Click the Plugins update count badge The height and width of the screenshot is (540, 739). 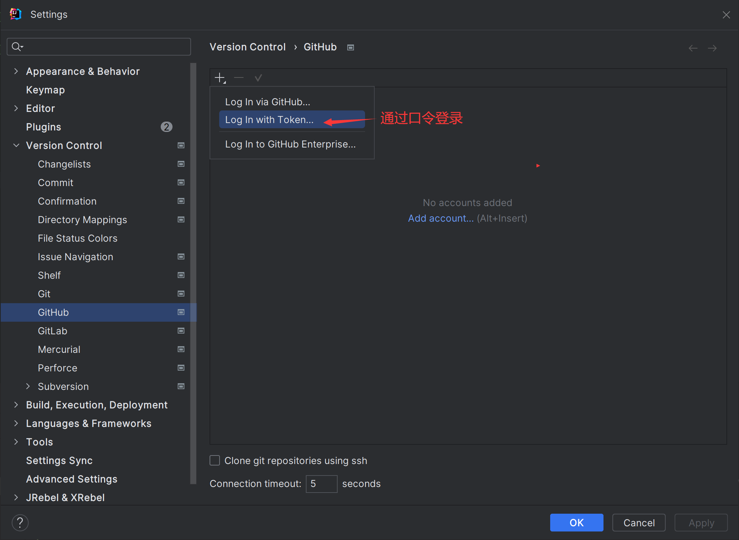(x=167, y=127)
